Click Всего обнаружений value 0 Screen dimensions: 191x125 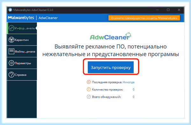click(133, 97)
